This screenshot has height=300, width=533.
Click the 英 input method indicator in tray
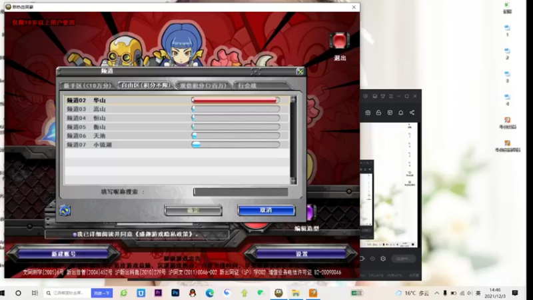[478, 293]
